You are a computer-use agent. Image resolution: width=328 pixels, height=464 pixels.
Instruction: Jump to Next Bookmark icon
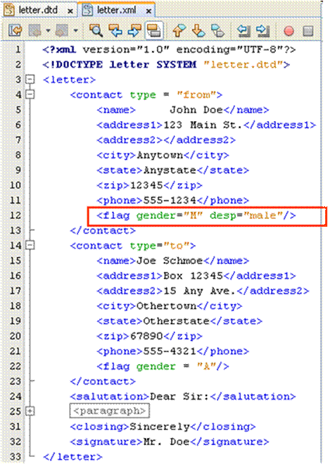[x=198, y=30]
